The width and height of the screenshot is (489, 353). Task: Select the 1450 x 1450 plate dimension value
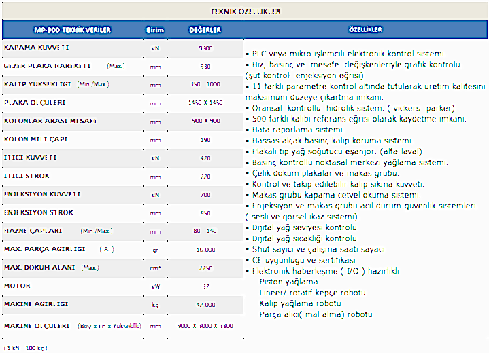pyautogui.click(x=205, y=103)
